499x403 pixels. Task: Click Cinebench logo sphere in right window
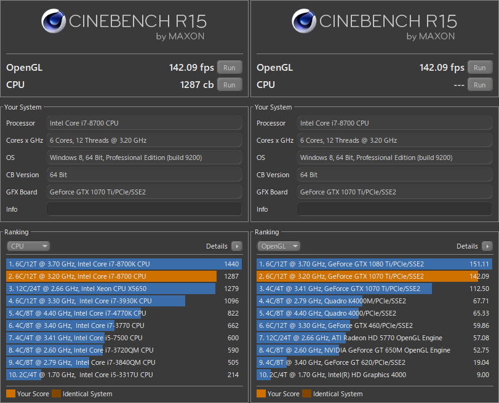pos(304,21)
